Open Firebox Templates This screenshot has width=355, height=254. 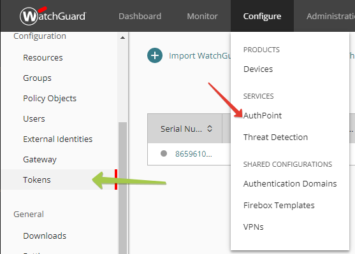pyautogui.click(x=279, y=205)
